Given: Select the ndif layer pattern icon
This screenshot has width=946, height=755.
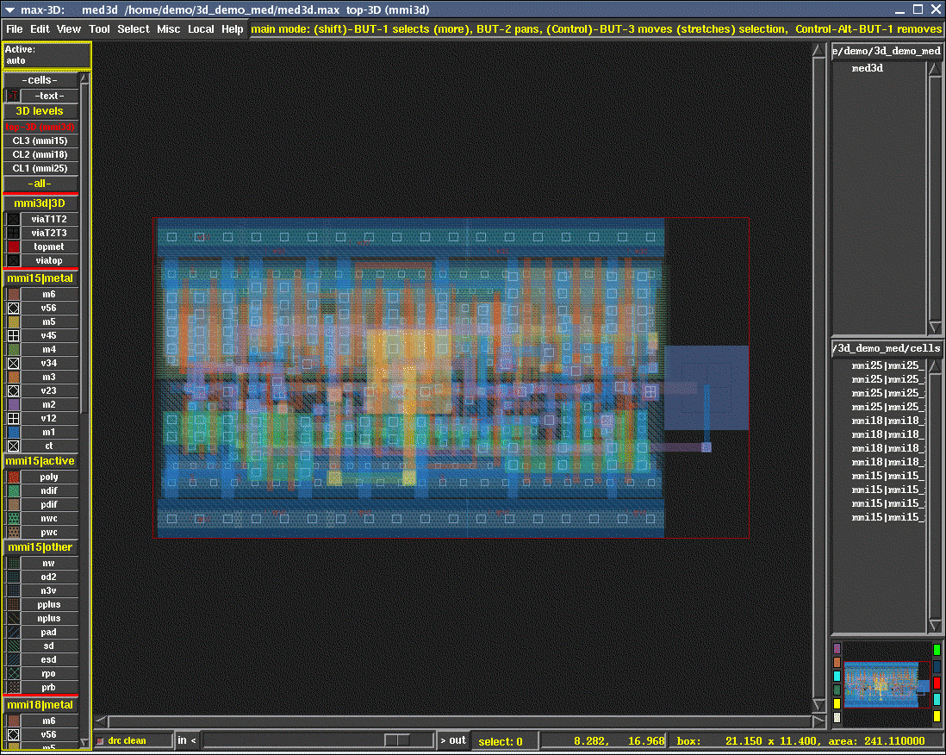Looking at the screenshot, I should coord(12,490).
